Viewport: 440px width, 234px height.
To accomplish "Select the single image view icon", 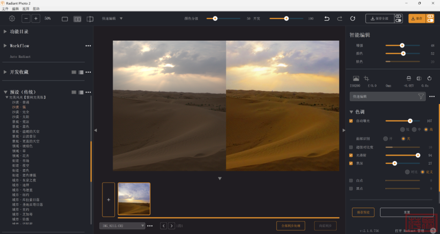I will 65,19.
